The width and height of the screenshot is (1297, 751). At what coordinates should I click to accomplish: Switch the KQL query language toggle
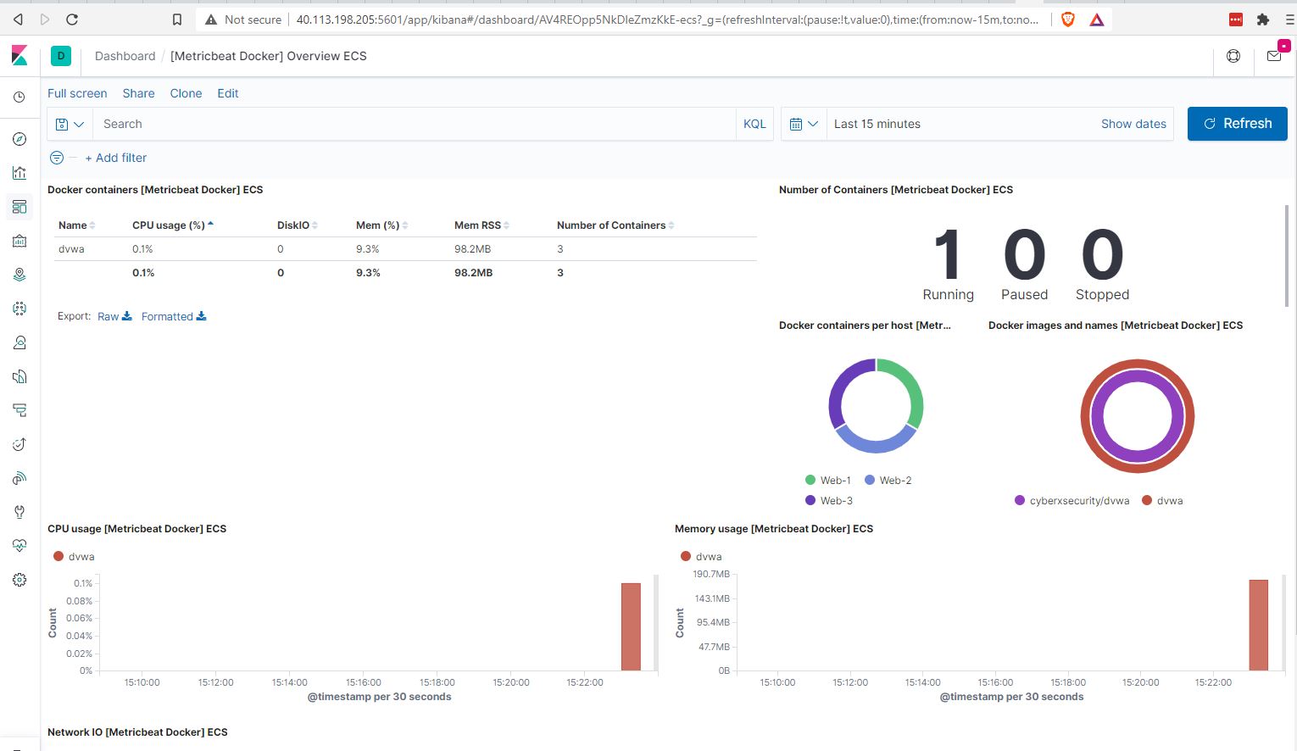pyautogui.click(x=754, y=124)
